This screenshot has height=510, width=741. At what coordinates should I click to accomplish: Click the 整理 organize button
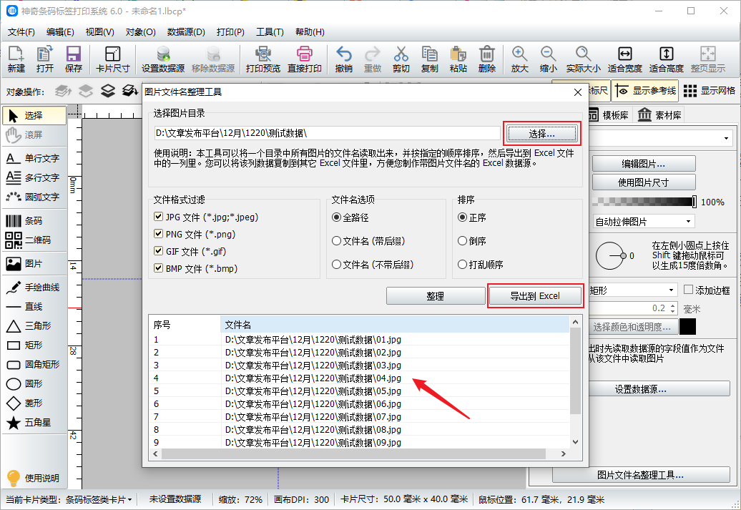click(436, 296)
